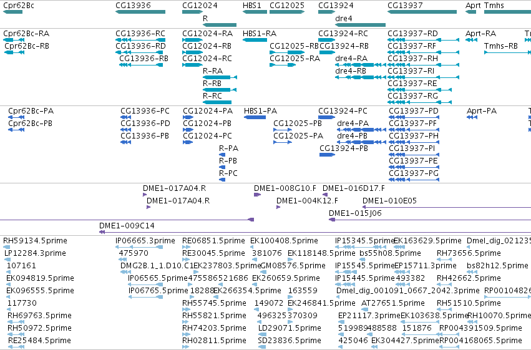Click protein CG12025-PB
The width and height of the screenshot is (531, 350).
click(298, 124)
